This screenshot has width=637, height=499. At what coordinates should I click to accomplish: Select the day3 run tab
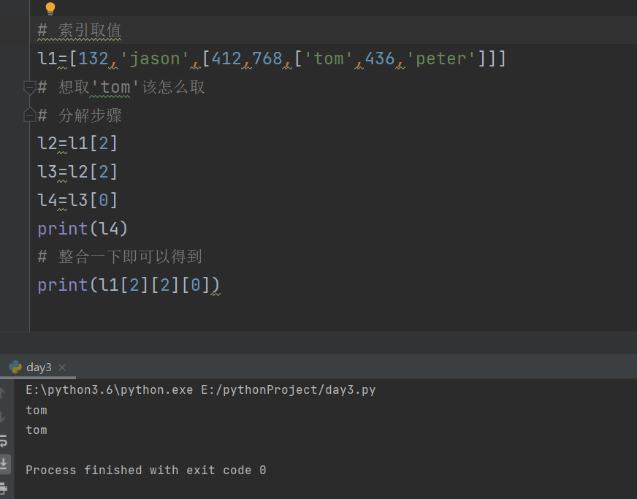coord(38,367)
